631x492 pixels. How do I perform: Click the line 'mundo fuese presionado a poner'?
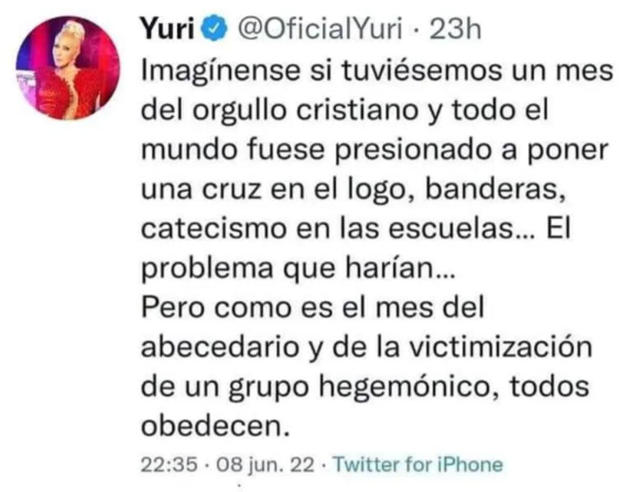374,151
